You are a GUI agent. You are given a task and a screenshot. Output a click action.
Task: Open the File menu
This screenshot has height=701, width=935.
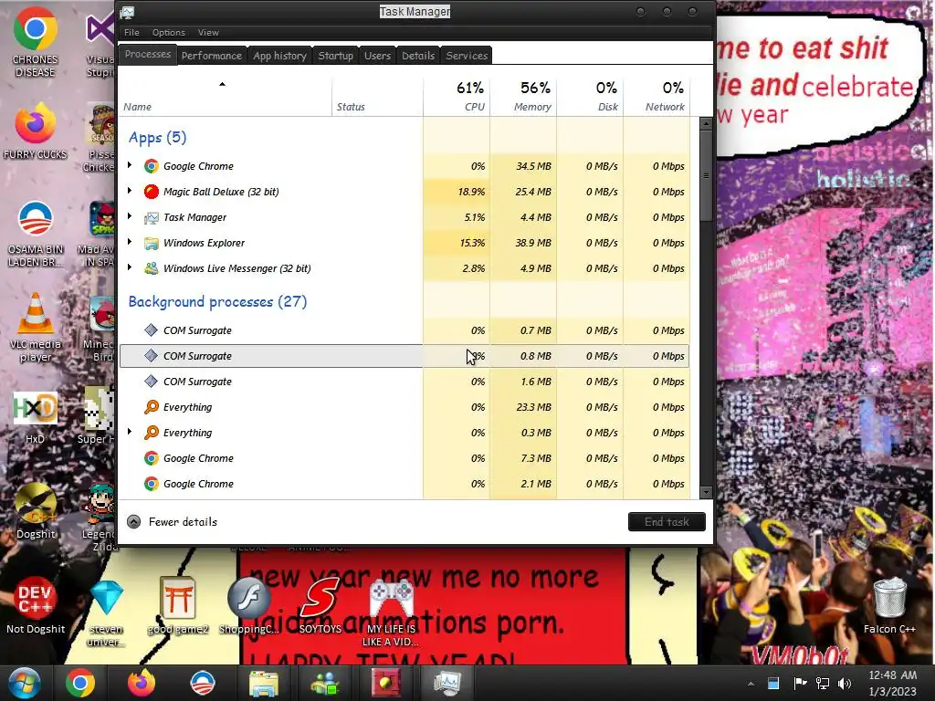pos(131,33)
